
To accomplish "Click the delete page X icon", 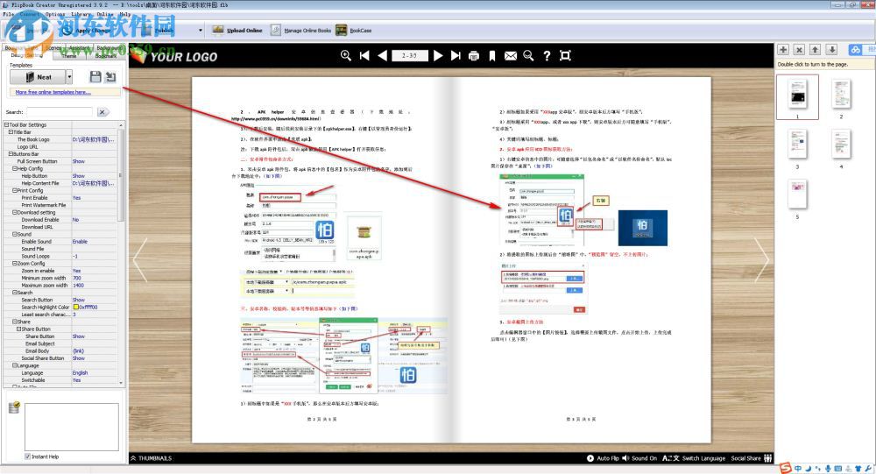I will (x=800, y=50).
